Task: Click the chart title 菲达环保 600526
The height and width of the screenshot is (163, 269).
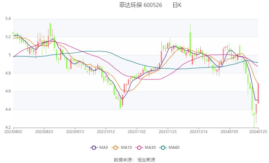Action: coord(141,5)
